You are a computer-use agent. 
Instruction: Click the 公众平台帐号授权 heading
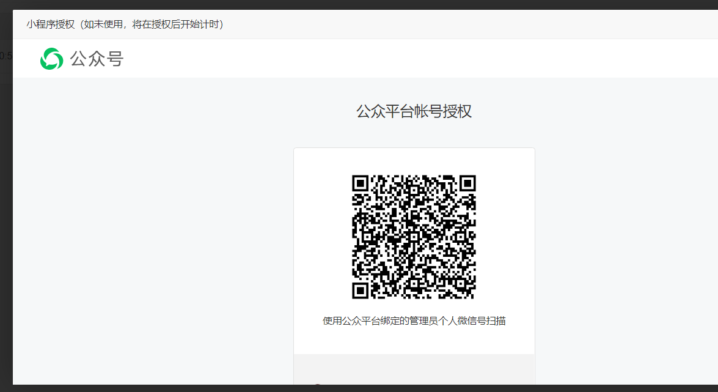coord(414,111)
